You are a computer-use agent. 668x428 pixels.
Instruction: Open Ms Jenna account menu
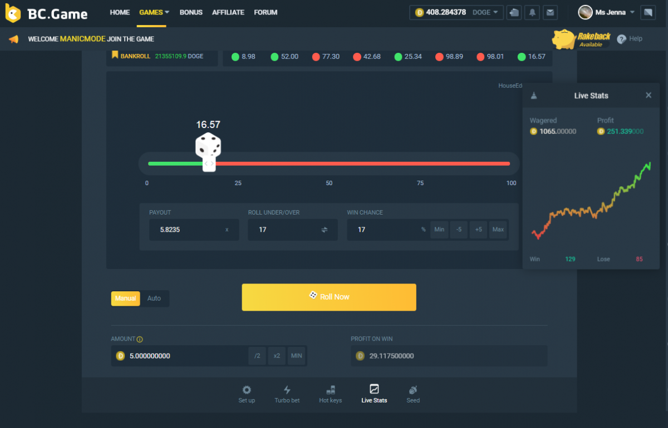click(607, 12)
